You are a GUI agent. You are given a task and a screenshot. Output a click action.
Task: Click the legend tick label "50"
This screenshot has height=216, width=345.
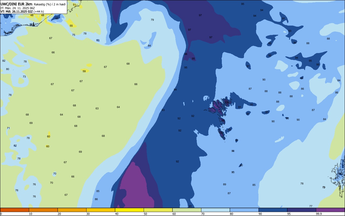[x=145, y=214]
